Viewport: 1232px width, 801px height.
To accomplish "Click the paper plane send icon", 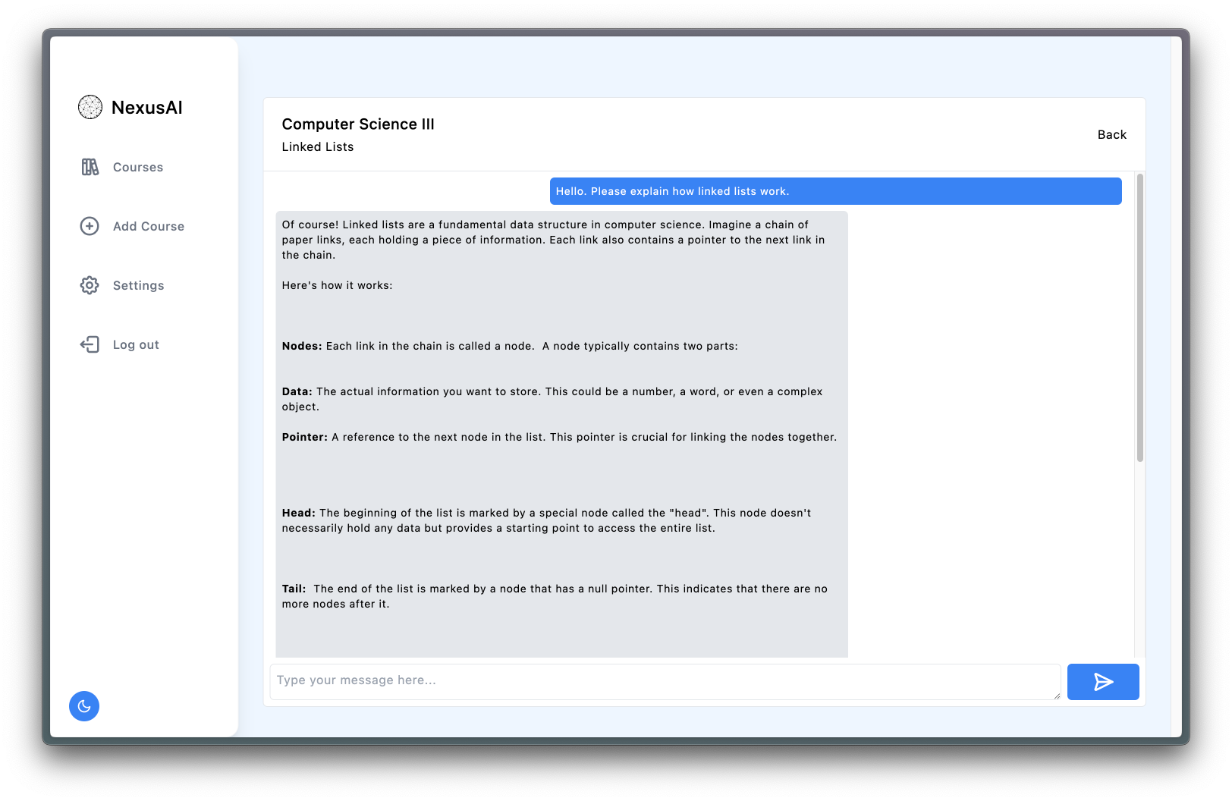I will pyautogui.click(x=1103, y=682).
